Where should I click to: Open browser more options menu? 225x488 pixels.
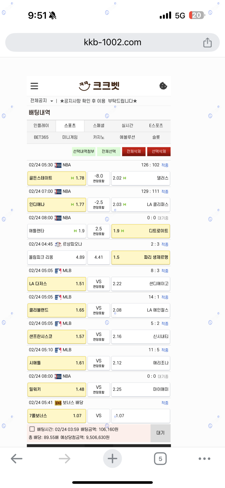(204, 458)
